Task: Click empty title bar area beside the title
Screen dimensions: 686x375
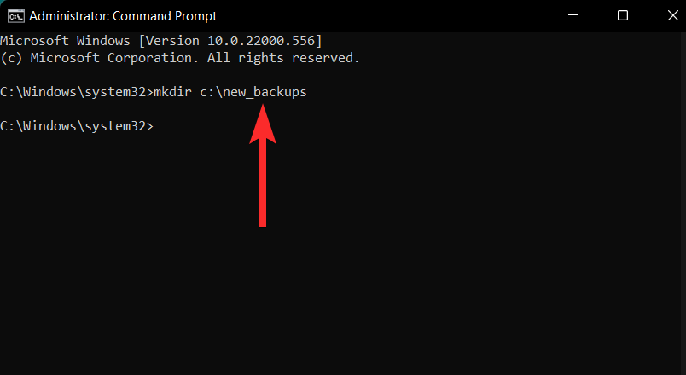Action: coord(384,15)
